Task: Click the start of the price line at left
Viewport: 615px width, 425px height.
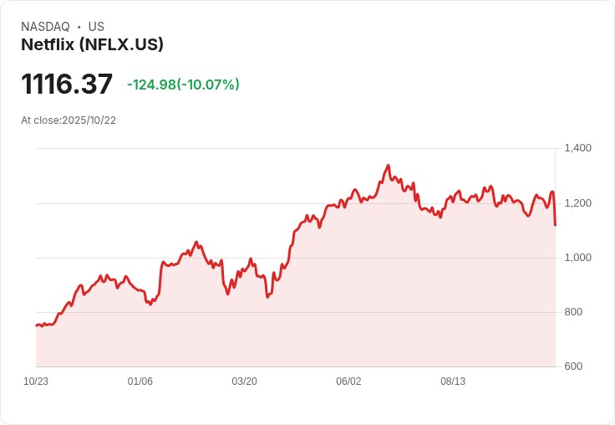Action: [x=37, y=325]
